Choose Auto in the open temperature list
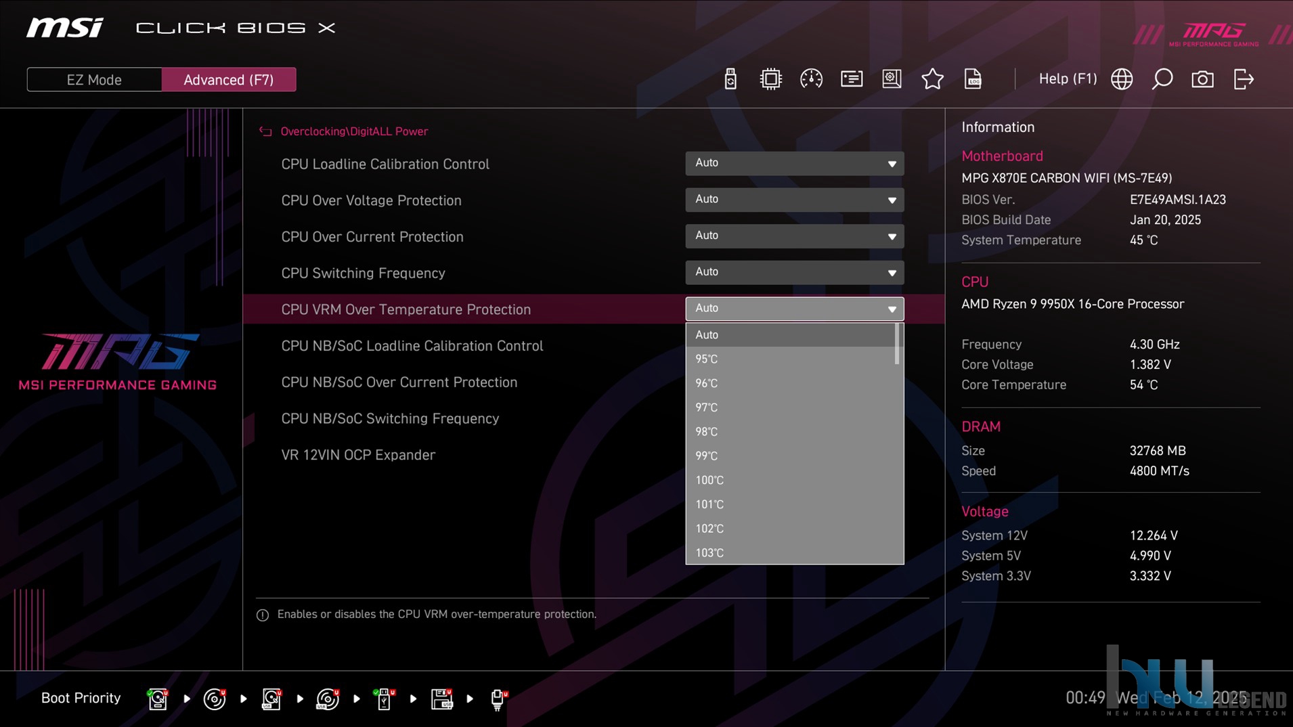Screen dimensions: 1293x727 [790, 335]
